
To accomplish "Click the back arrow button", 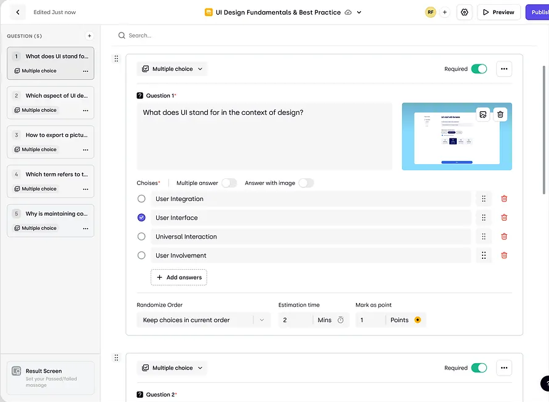I will (x=18, y=12).
